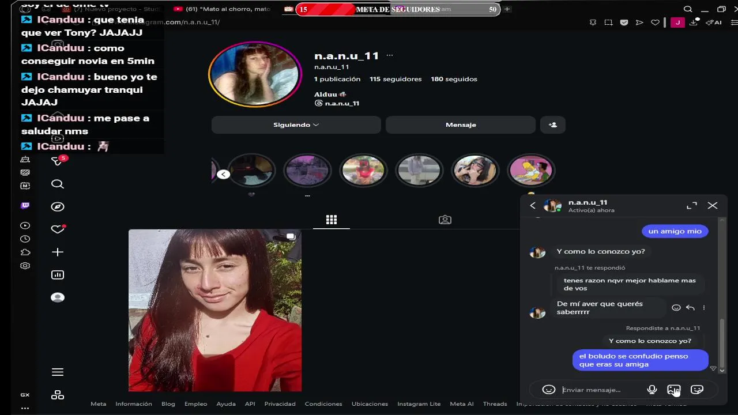Viewport: 738px width, 415px height.
Task: Open more options on 'De mí aver' message
Action: click(704, 308)
